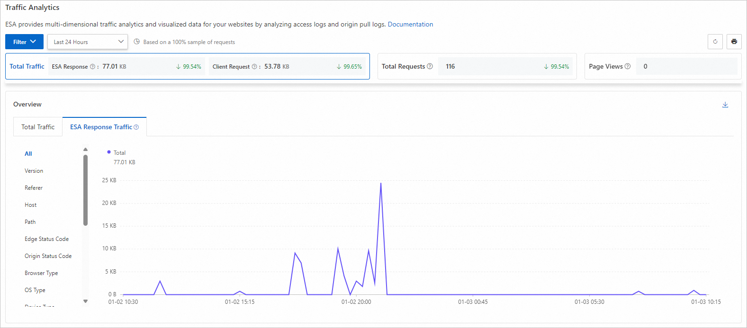Select the Page Views summary card
The width and height of the screenshot is (747, 328).
663,66
